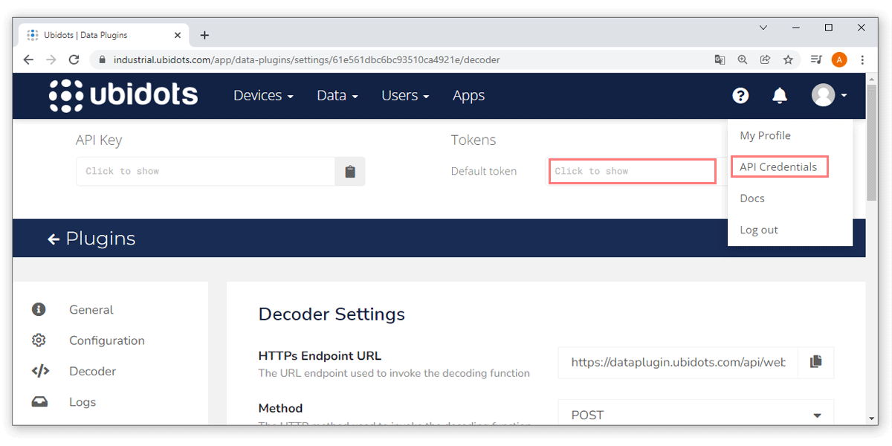Click the Decoder code icon

click(x=40, y=371)
